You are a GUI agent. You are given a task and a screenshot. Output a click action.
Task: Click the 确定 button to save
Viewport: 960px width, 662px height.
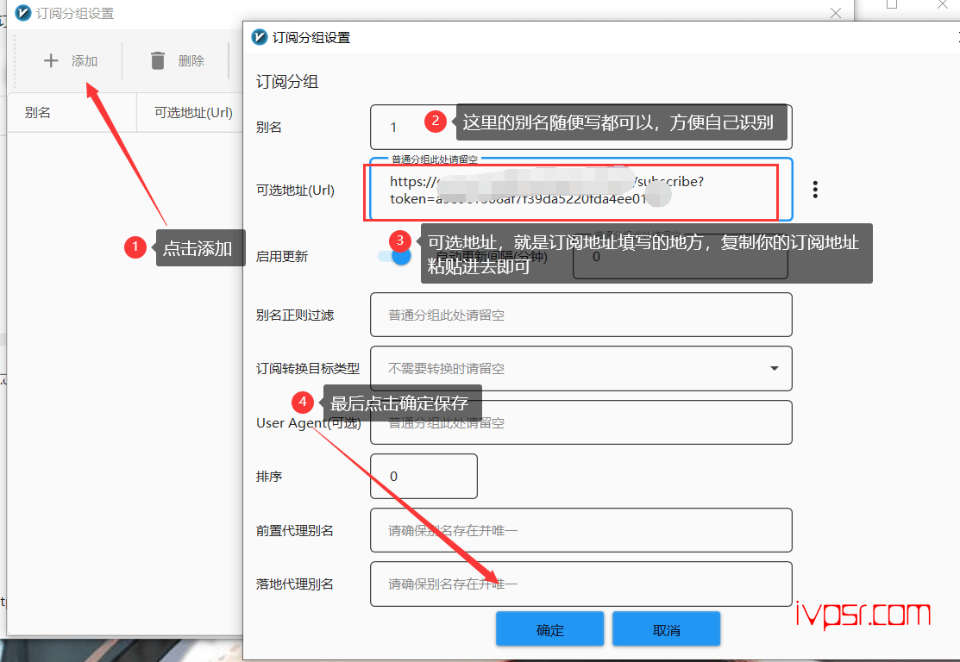549,629
